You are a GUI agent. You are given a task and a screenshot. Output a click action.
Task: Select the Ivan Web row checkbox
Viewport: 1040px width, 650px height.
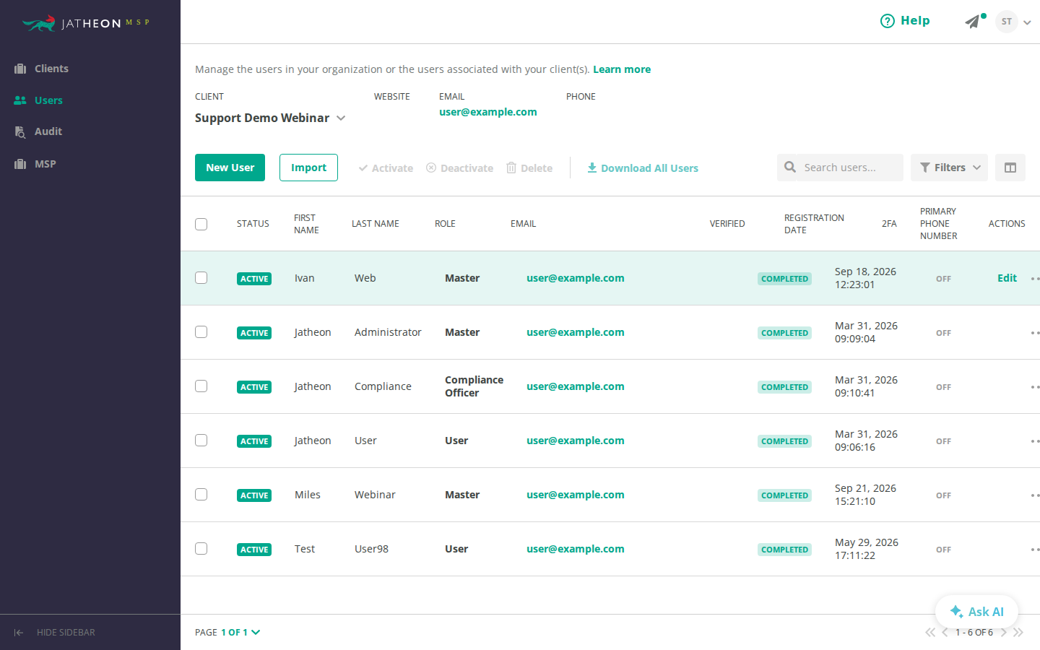(x=201, y=278)
